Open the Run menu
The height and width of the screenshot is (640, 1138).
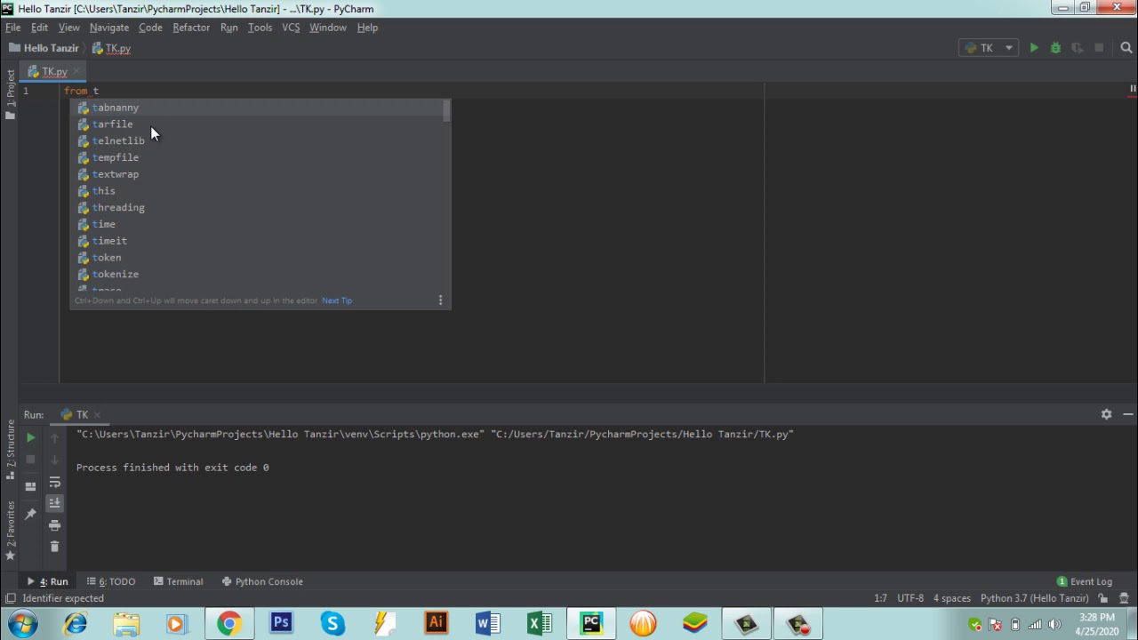tap(228, 28)
